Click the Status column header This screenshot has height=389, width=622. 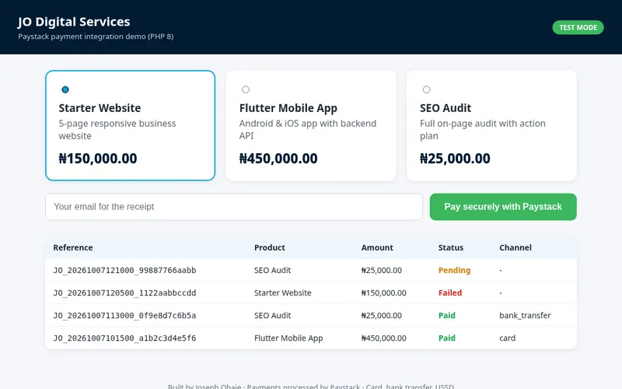[451, 247]
